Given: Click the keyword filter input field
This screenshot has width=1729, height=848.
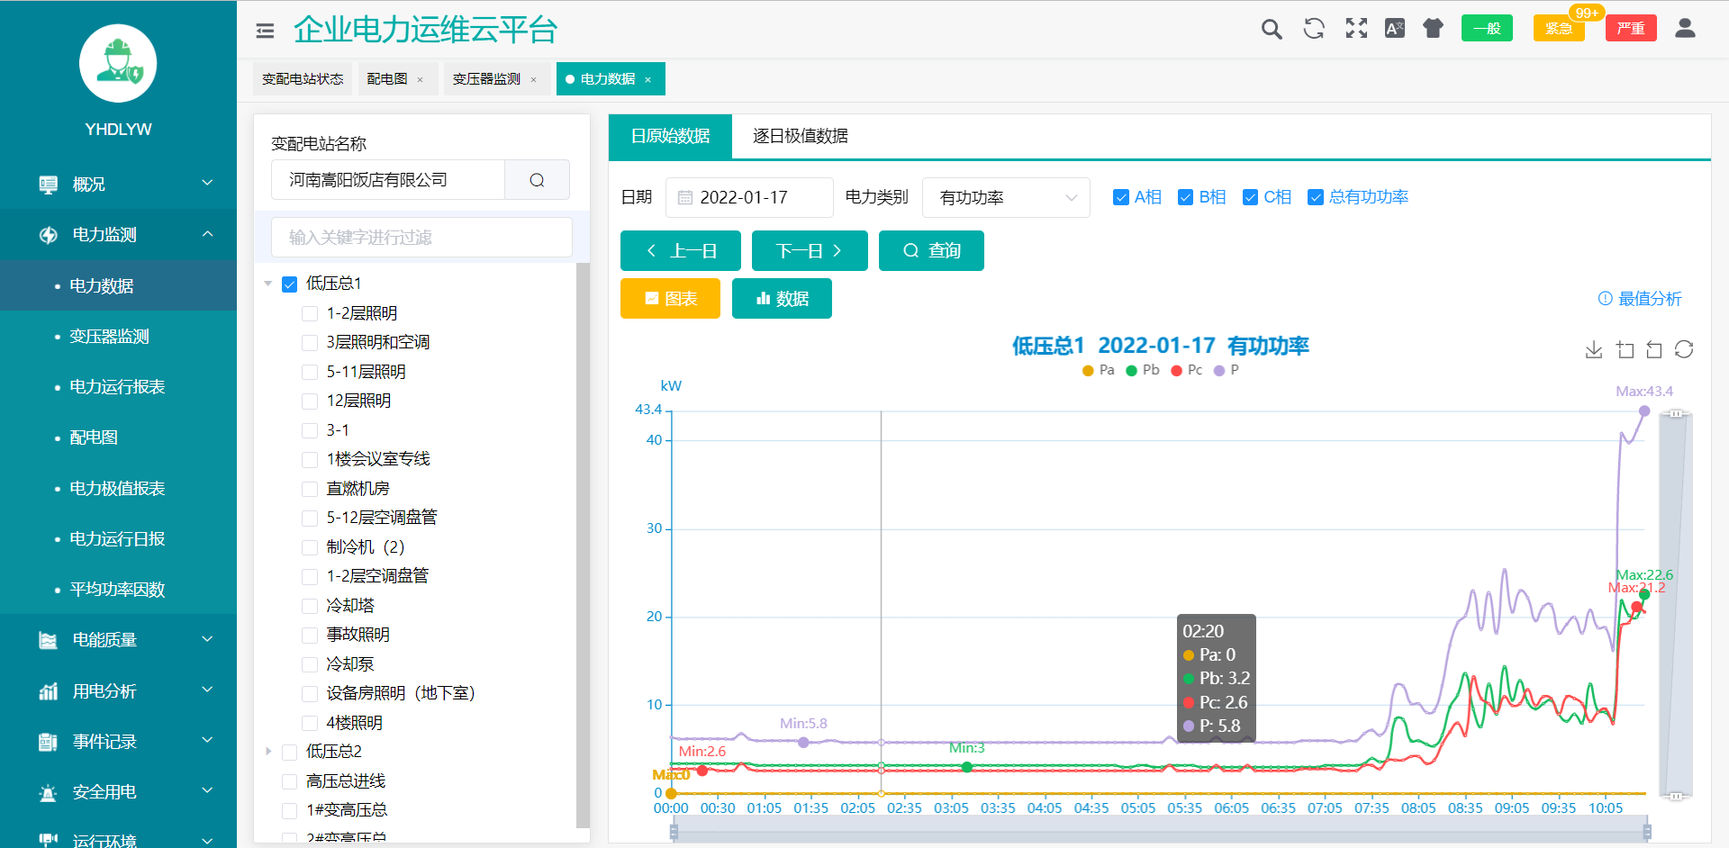Looking at the screenshot, I should [x=421, y=238].
